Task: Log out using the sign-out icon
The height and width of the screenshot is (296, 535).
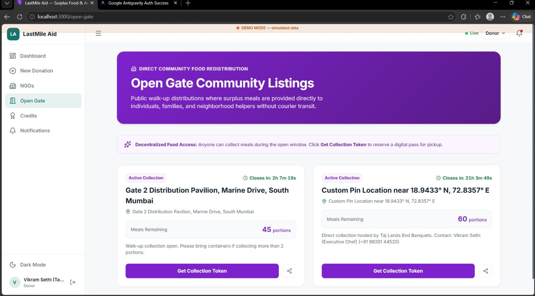Action: coord(73,282)
